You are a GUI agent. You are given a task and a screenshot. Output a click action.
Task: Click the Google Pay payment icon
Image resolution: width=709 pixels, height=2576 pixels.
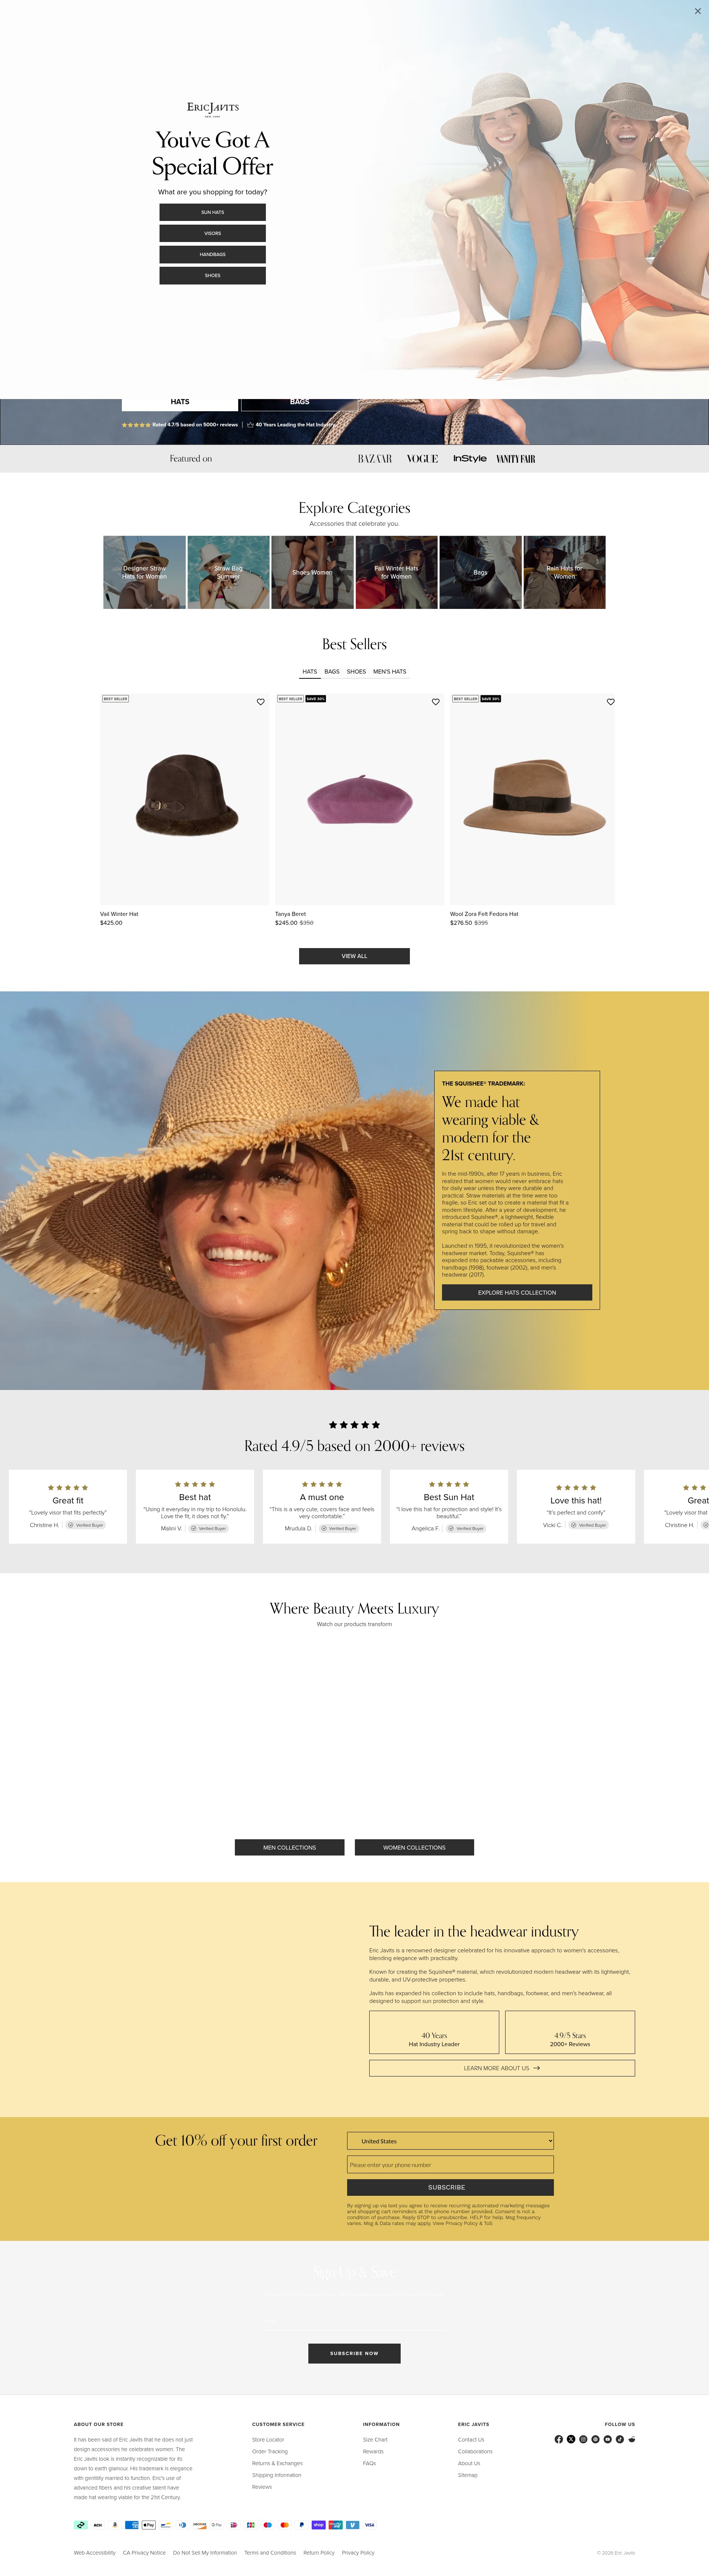tap(217, 2525)
